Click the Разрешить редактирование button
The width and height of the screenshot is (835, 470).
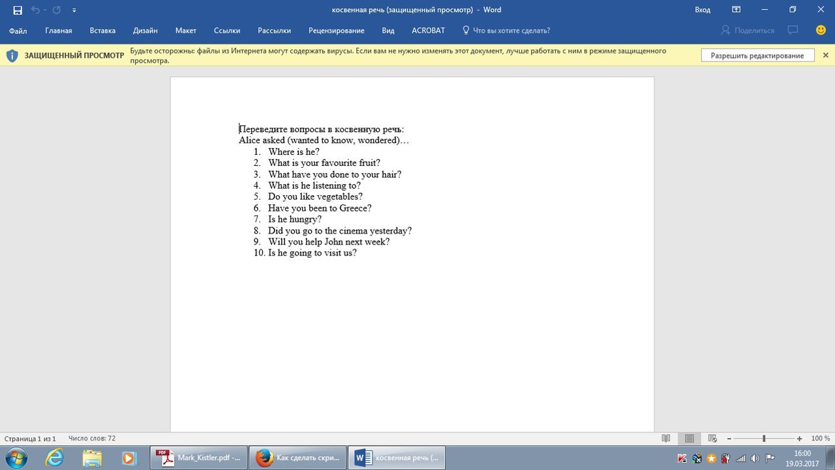pos(757,55)
